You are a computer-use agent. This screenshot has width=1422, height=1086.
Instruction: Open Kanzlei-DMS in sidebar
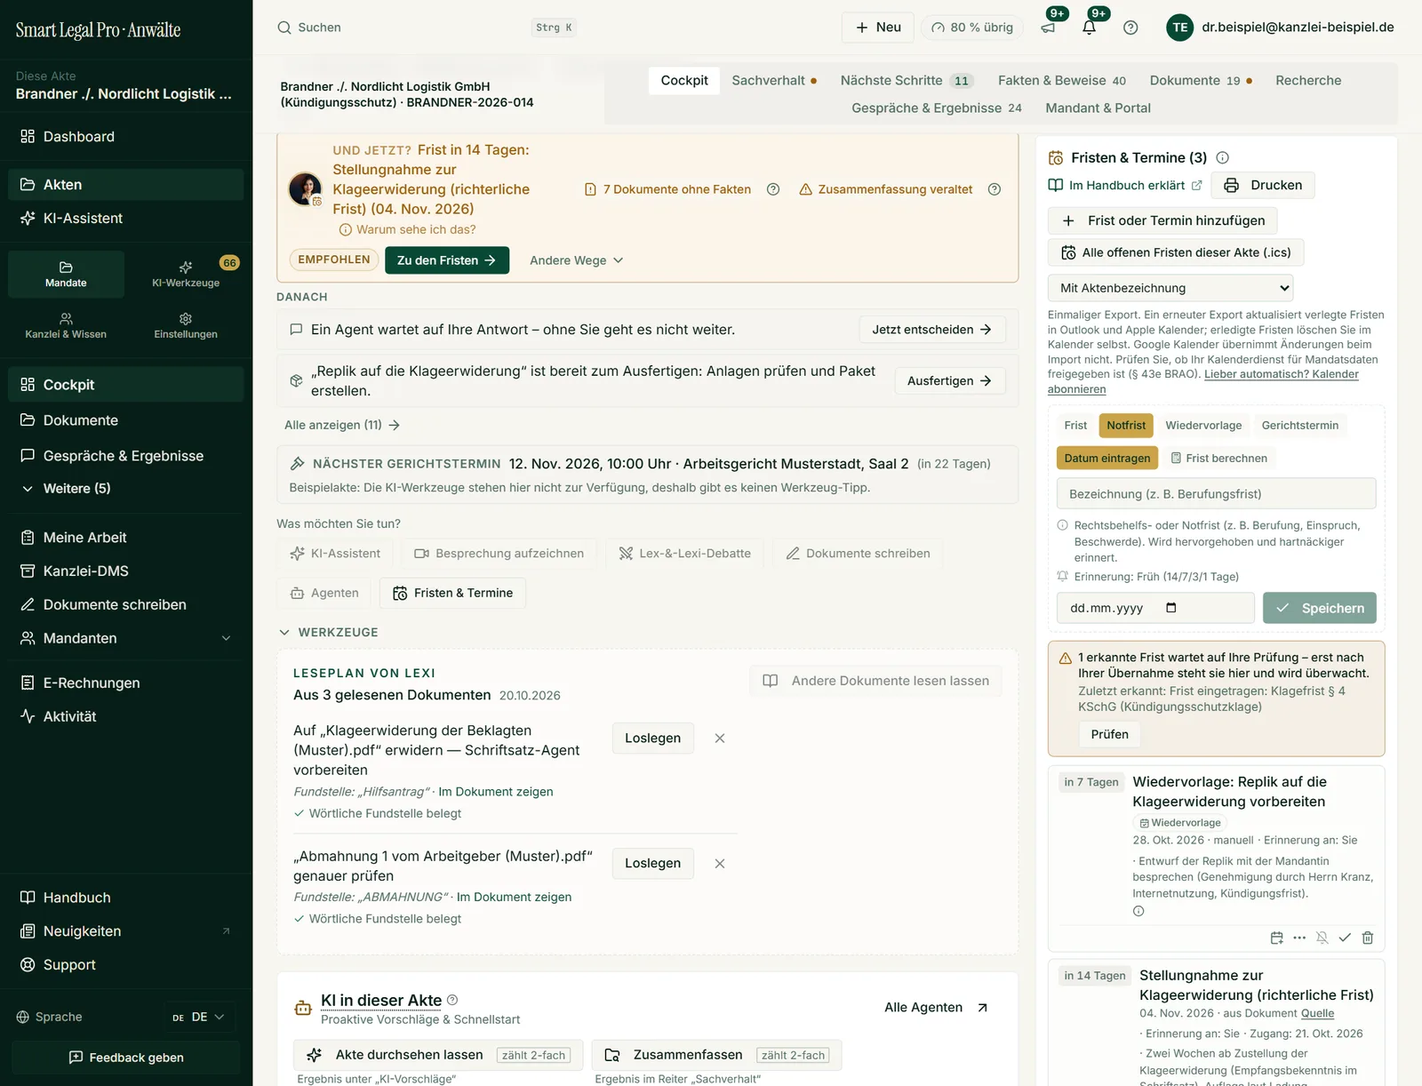pyautogui.click(x=126, y=571)
